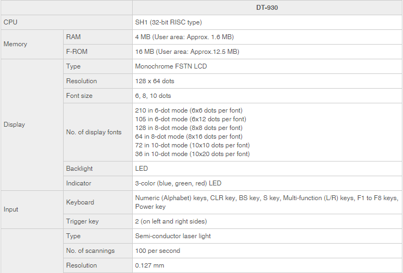Screen dimensions: 403x273
Task: Click the Semi-conductor laser light value
Action: (172, 236)
